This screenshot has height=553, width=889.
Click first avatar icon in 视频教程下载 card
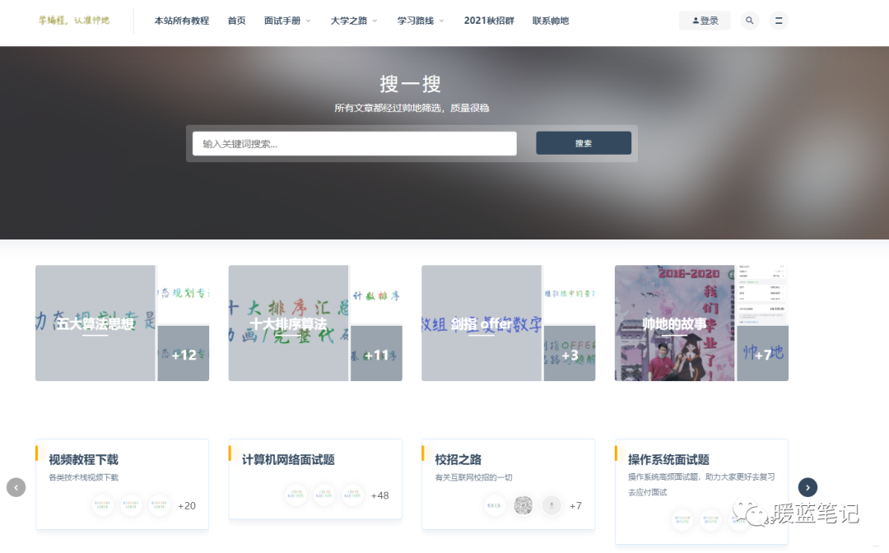coord(103,504)
